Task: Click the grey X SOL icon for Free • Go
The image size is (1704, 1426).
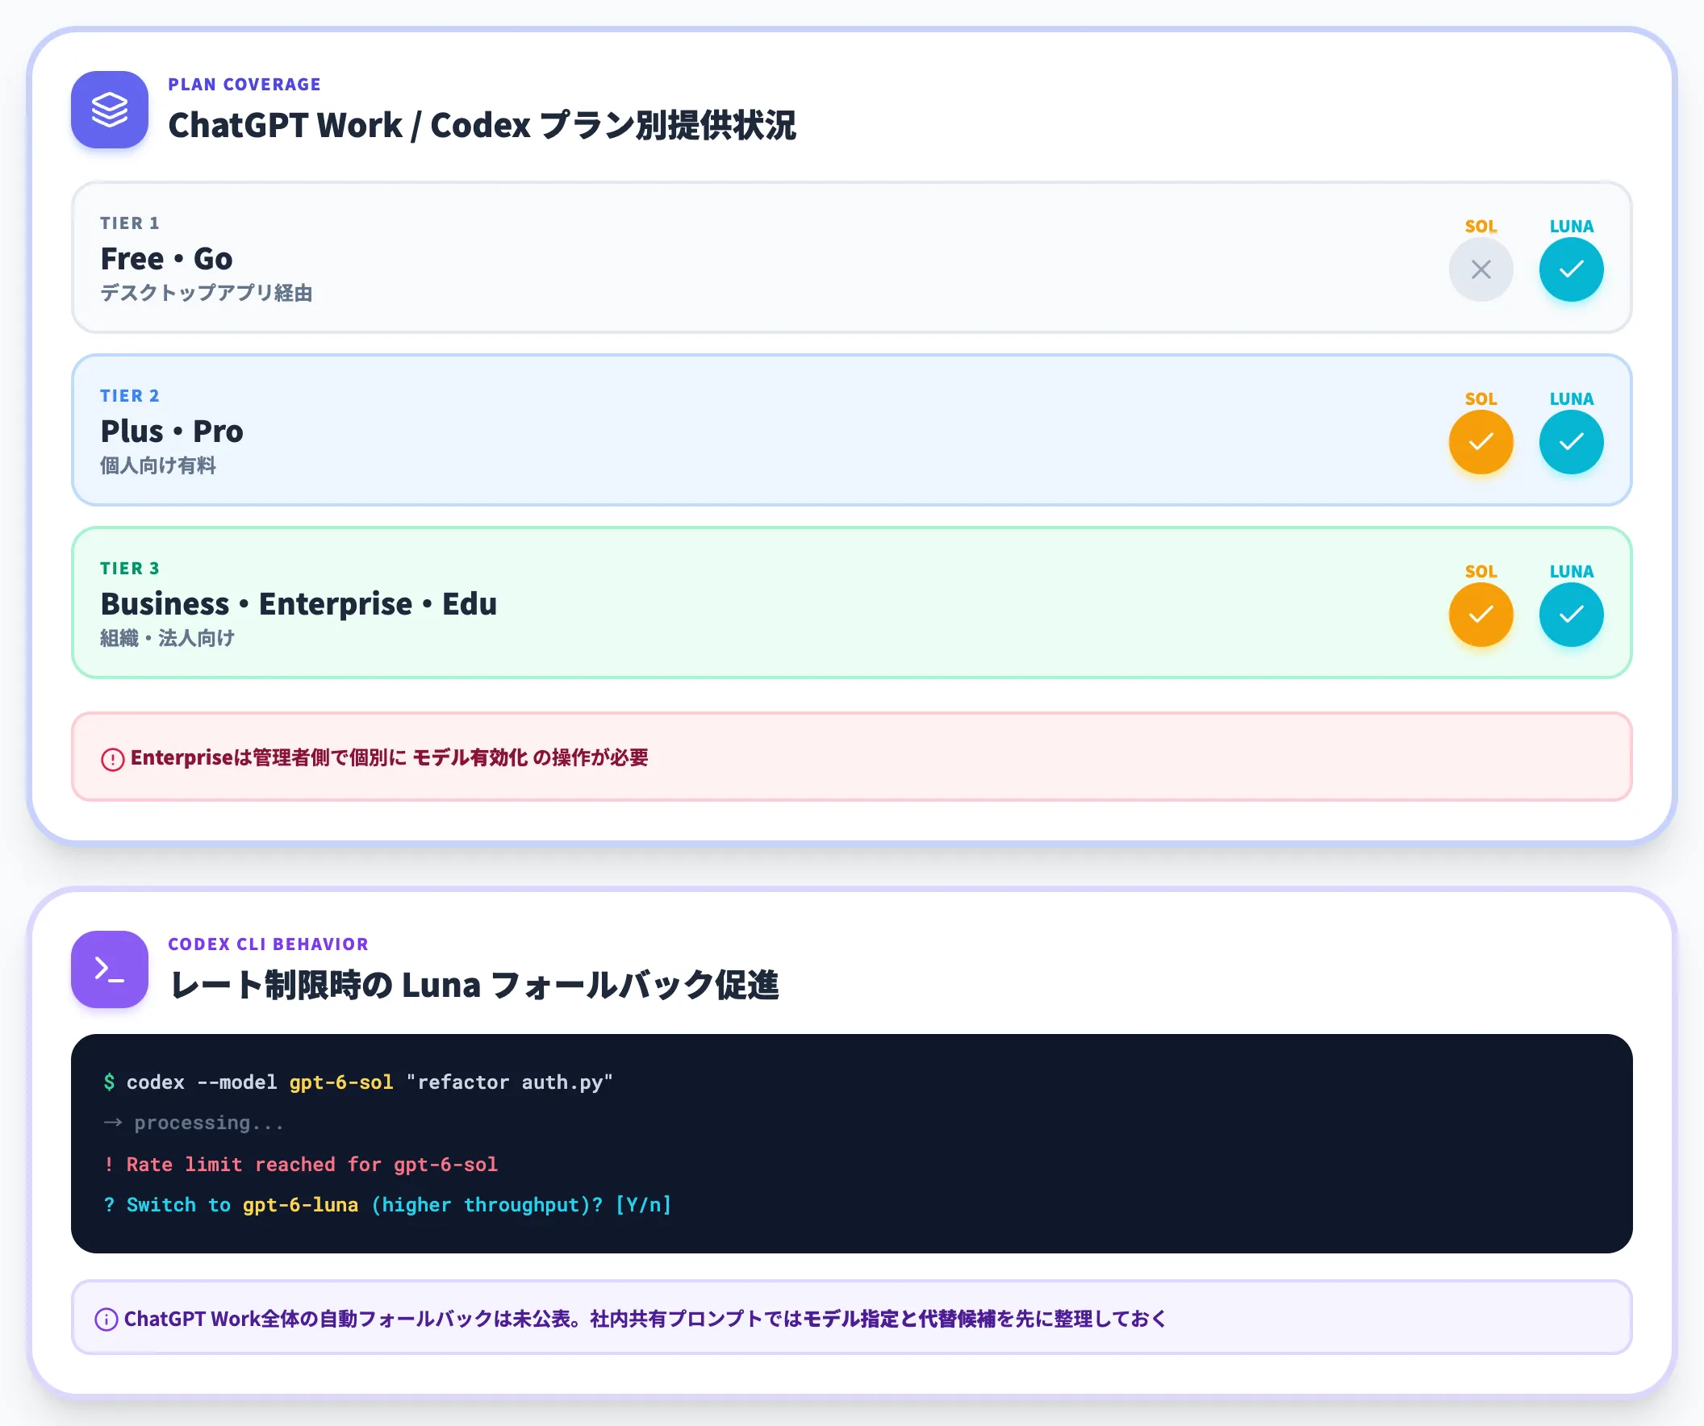Action: (1481, 269)
